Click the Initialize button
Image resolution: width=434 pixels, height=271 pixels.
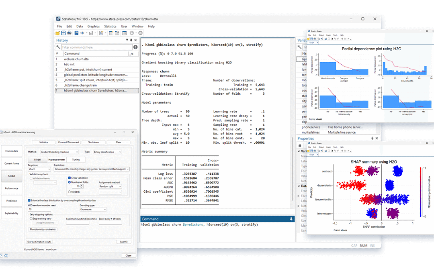[44, 142]
